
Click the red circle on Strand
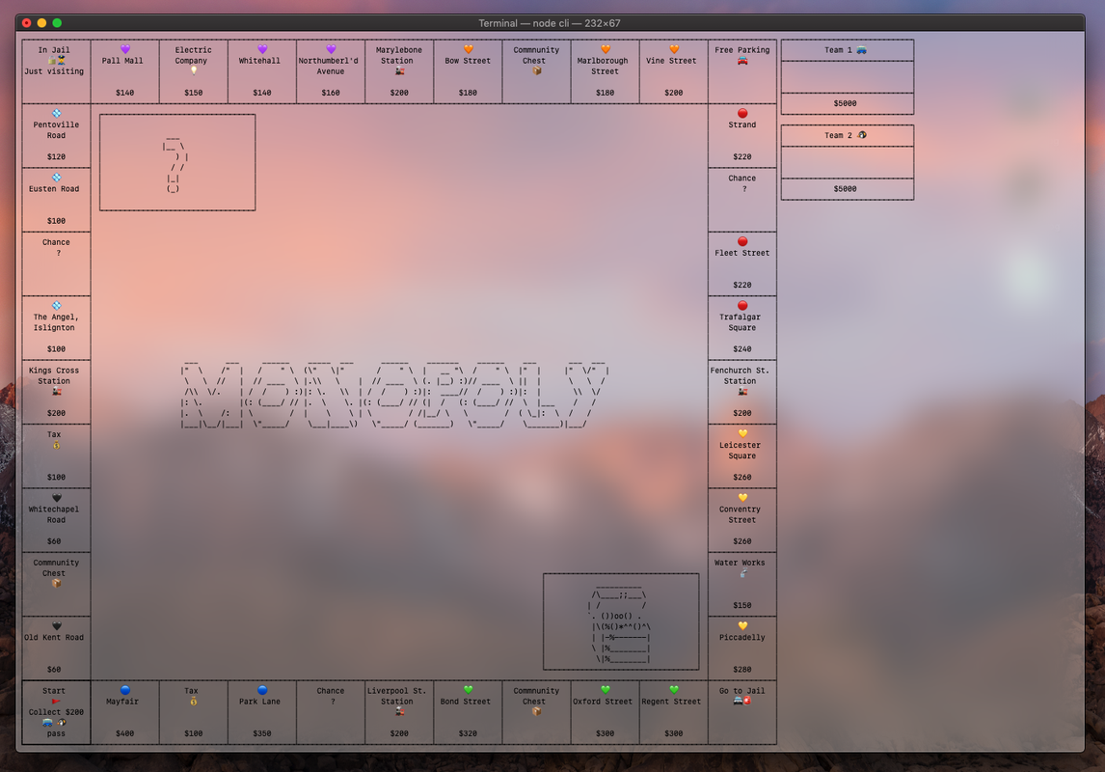[742, 114]
